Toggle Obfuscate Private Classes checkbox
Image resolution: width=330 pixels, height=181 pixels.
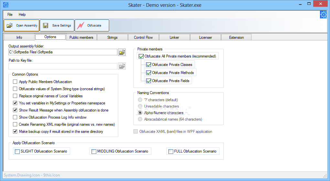click(x=149, y=65)
